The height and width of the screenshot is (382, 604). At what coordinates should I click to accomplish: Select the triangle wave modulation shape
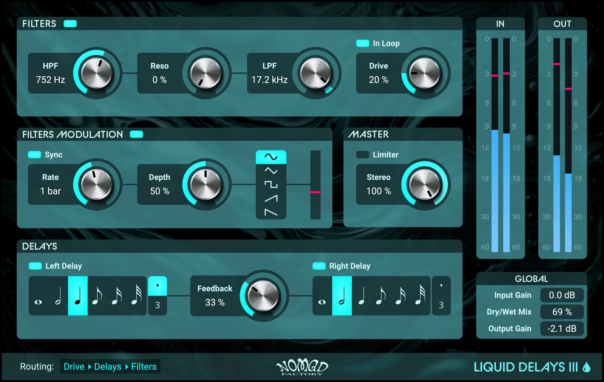click(x=271, y=170)
